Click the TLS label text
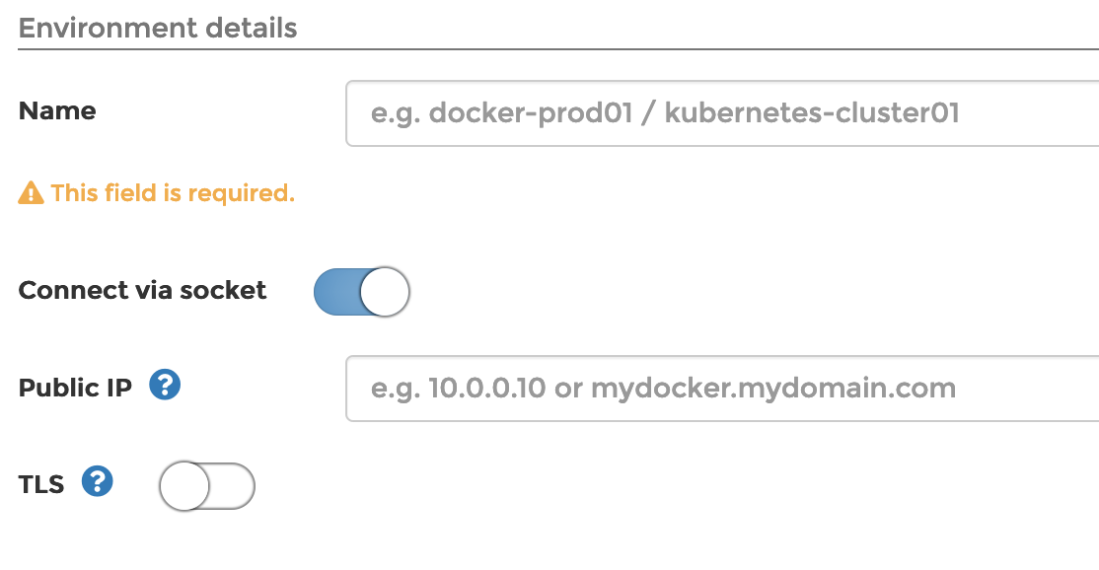This screenshot has height=570, width=1099. coord(41,482)
